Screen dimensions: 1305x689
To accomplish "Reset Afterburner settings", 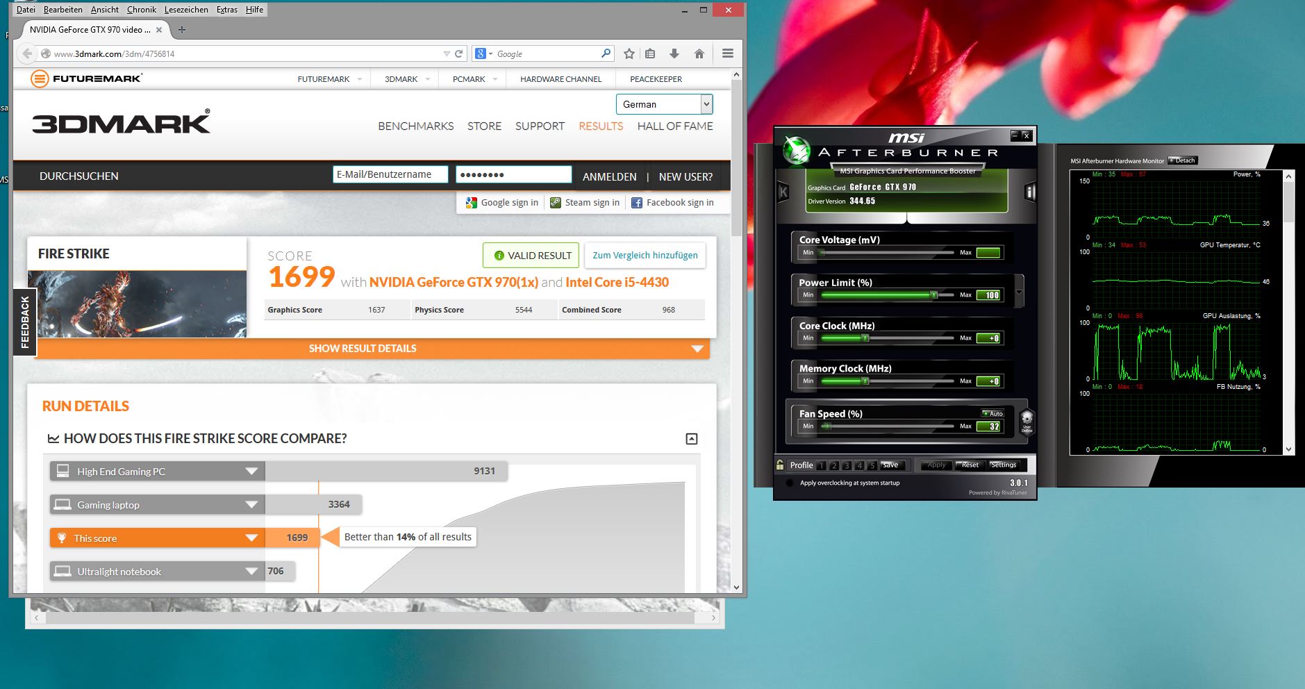I will (969, 465).
